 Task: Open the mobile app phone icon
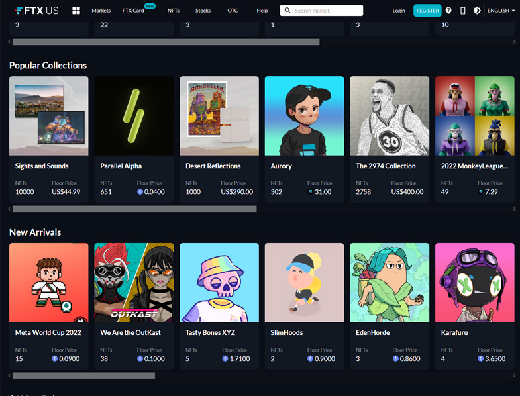point(462,11)
